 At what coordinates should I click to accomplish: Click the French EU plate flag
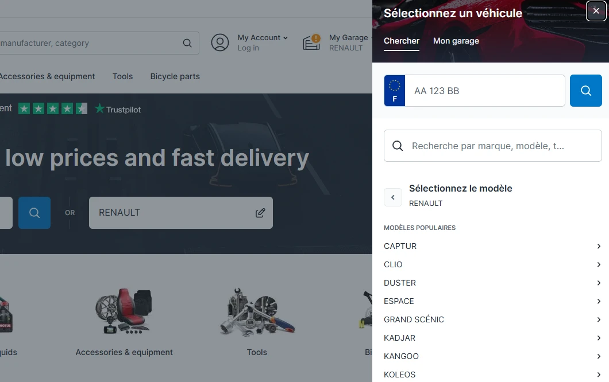(395, 91)
